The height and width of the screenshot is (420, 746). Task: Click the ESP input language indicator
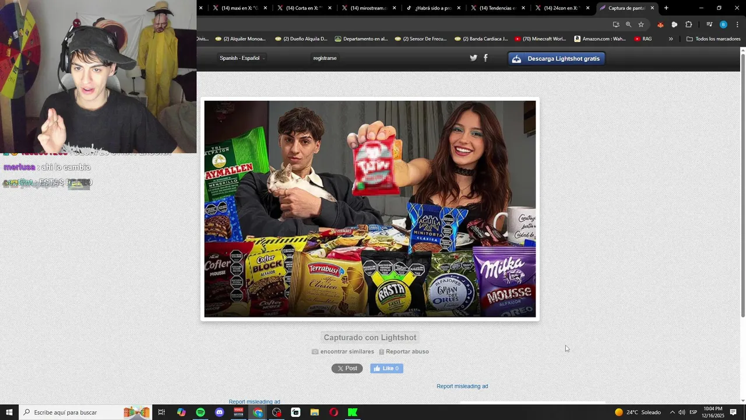[x=693, y=412]
